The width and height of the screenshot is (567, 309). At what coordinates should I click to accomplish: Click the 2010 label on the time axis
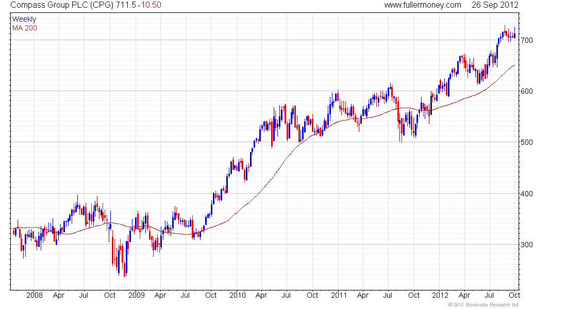(238, 295)
